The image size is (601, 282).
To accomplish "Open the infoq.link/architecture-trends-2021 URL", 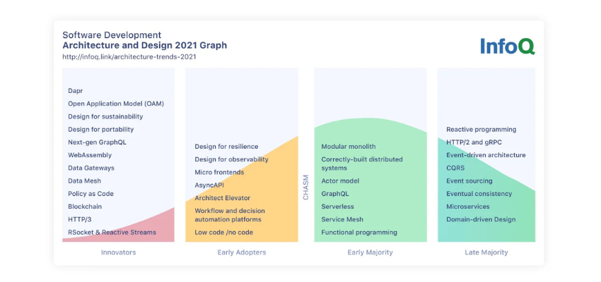I will pos(129,57).
